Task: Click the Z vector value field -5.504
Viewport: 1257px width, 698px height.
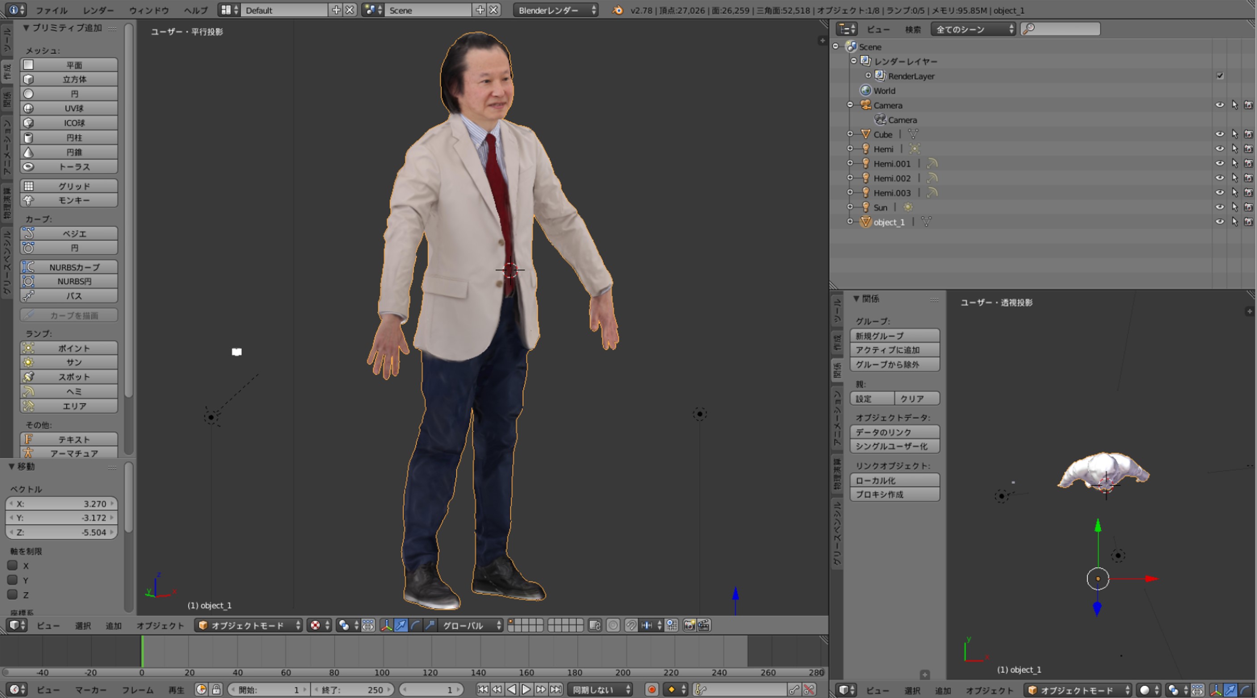Action: click(62, 532)
